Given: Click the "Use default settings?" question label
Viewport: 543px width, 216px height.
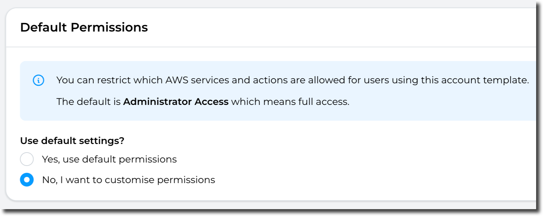Looking at the screenshot, I should pos(72,141).
